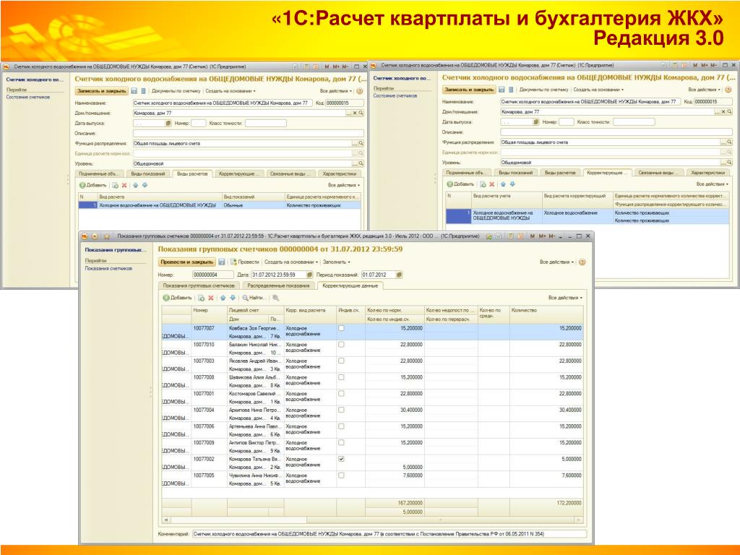Click help icon in right counter window

[728, 89]
